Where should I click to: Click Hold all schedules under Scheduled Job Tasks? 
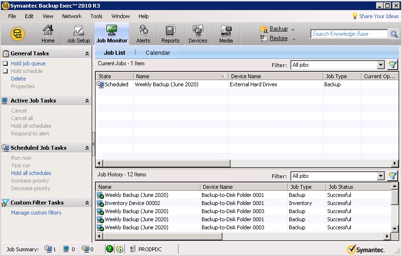(31, 173)
